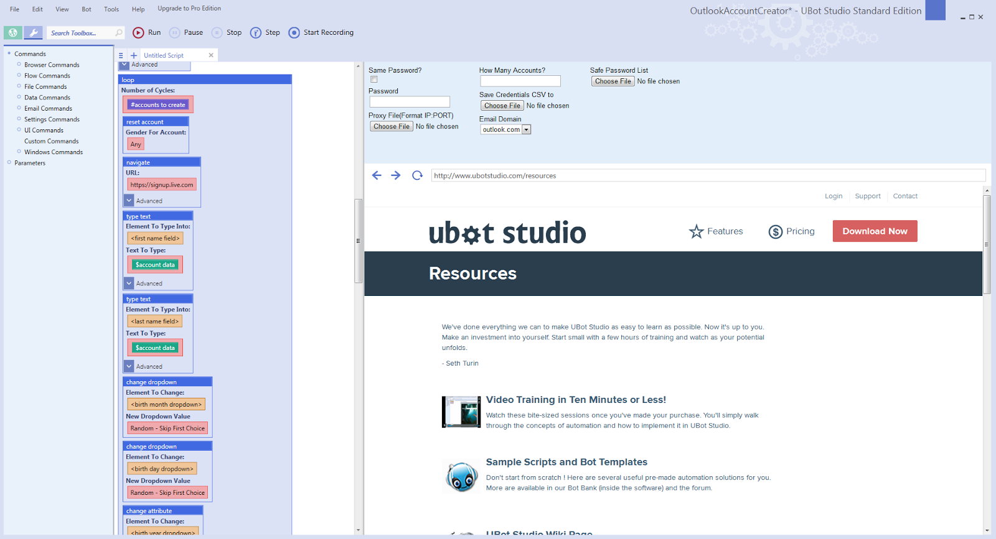Pause the script

click(x=186, y=32)
